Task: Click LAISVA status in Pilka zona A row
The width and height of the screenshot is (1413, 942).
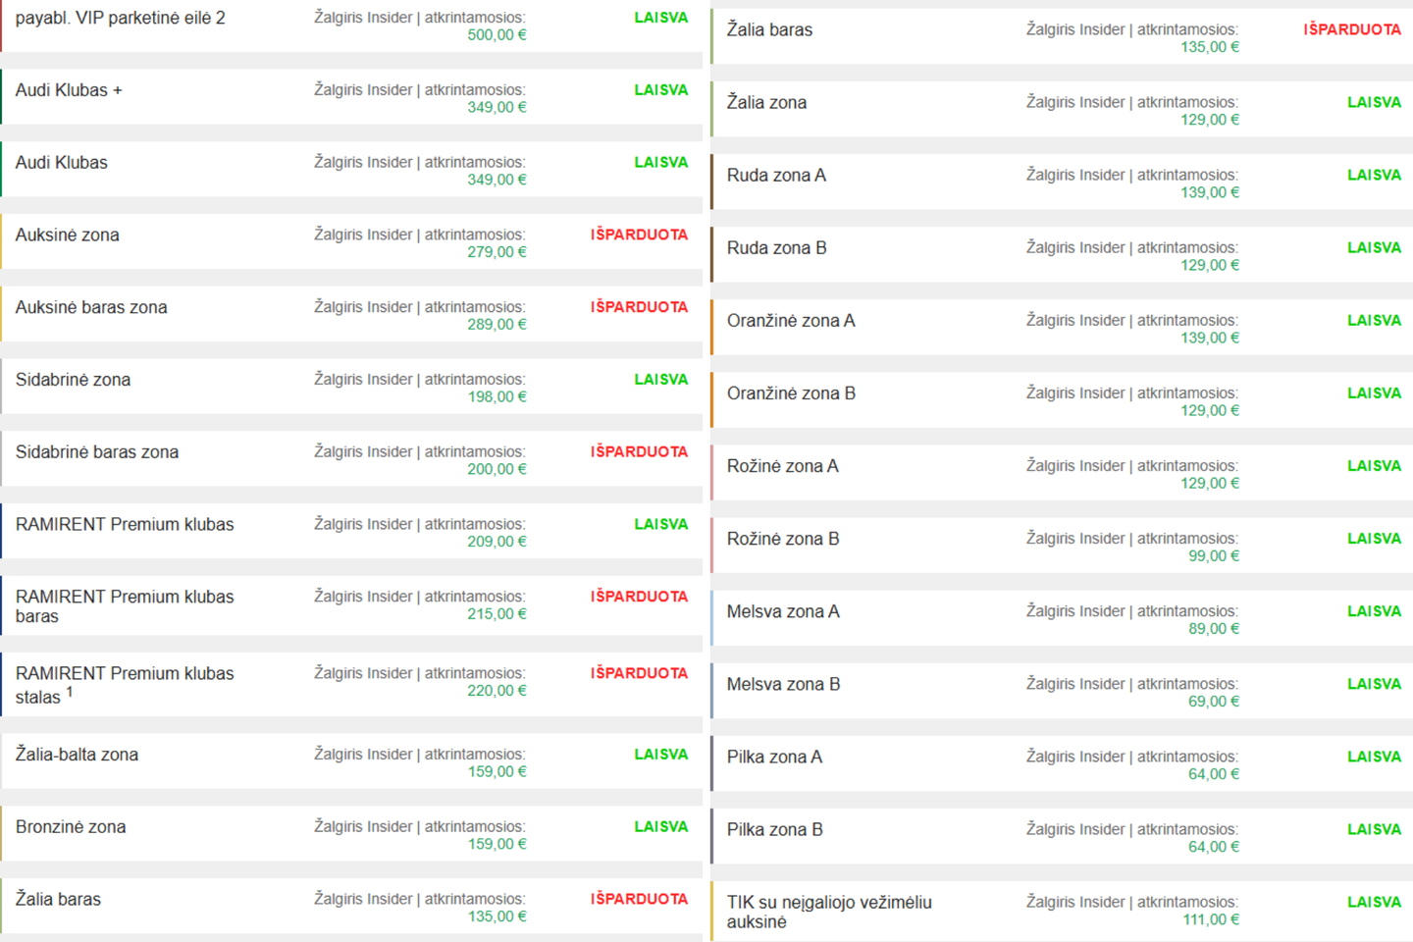Action: point(1374,757)
